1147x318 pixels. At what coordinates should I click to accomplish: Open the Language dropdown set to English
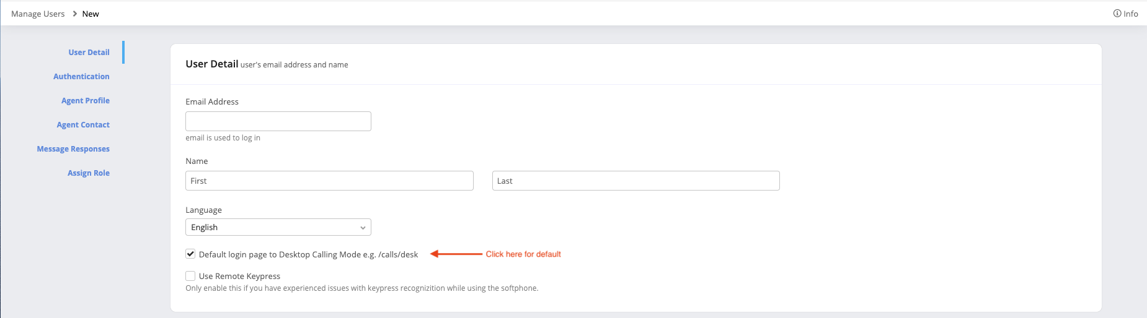pyautogui.click(x=278, y=227)
